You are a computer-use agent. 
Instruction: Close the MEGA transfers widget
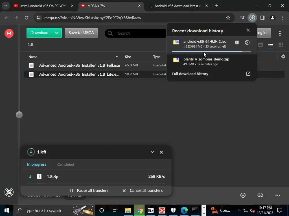[161, 152]
